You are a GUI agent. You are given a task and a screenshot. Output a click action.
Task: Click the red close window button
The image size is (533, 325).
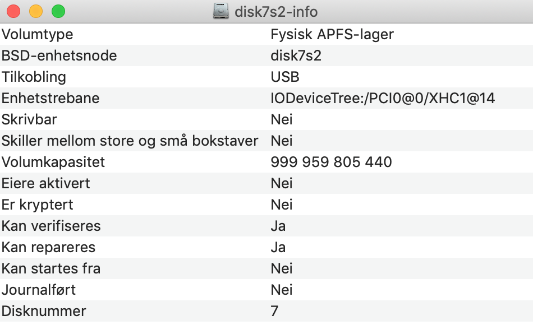[13, 11]
